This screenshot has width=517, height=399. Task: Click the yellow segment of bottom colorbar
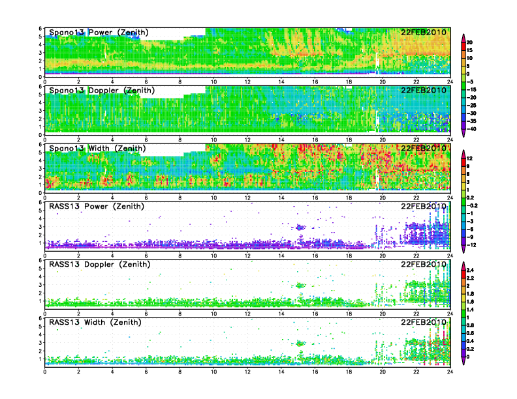point(463,298)
